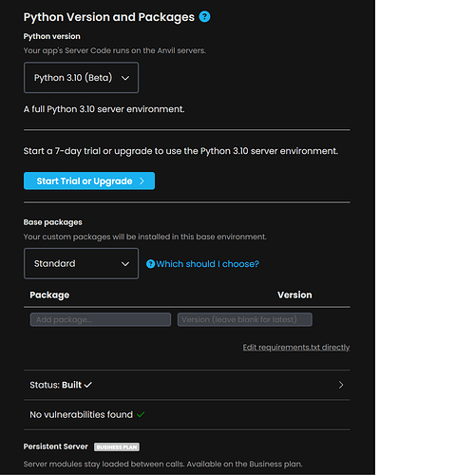Click the chevron arrow in Standard dropdown
The image size is (474, 475).
(x=125, y=264)
